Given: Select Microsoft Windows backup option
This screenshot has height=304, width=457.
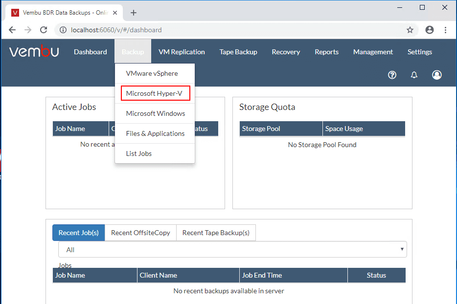Looking at the screenshot, I should pos(155,113).
